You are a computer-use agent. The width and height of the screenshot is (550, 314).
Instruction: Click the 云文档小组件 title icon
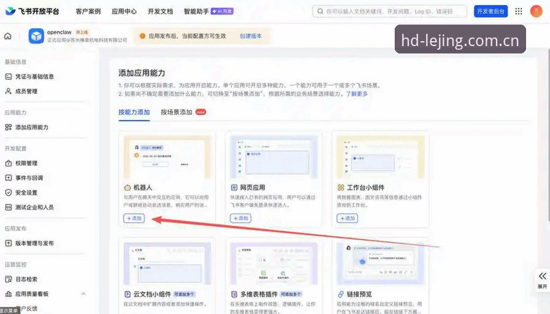tap(127, 294)
